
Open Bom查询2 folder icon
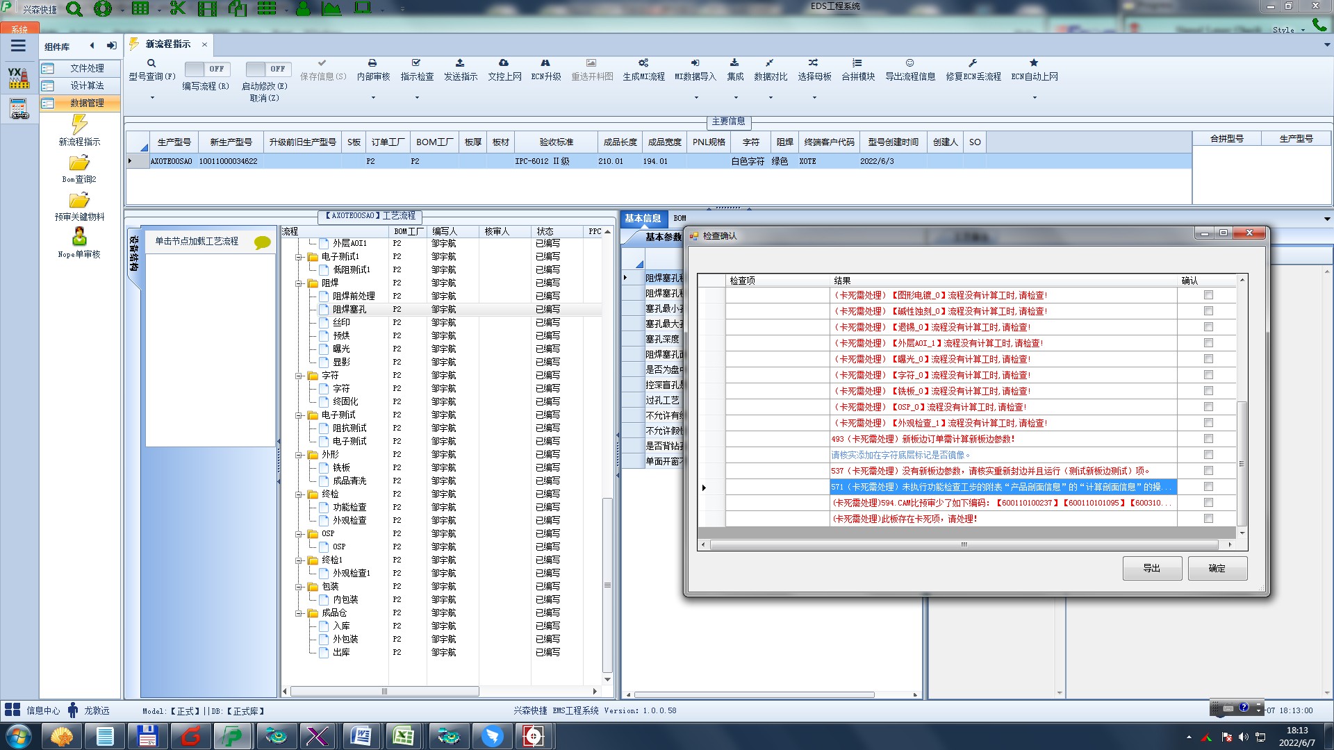(79, 163)
